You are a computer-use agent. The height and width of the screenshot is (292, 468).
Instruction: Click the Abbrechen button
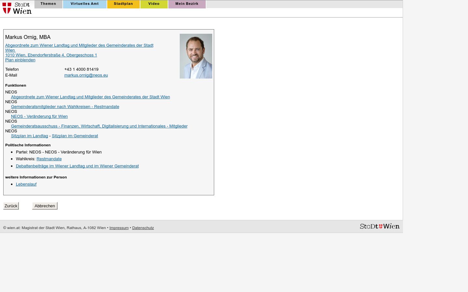pos(45,206)
